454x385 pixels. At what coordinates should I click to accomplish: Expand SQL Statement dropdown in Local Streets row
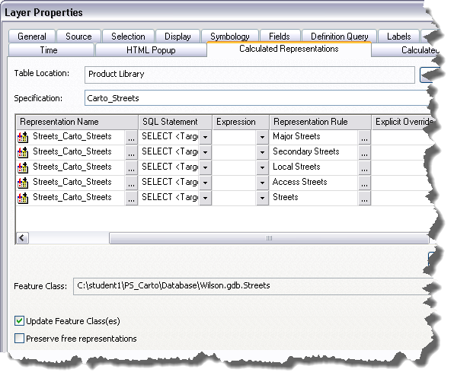tap(205, 167)
